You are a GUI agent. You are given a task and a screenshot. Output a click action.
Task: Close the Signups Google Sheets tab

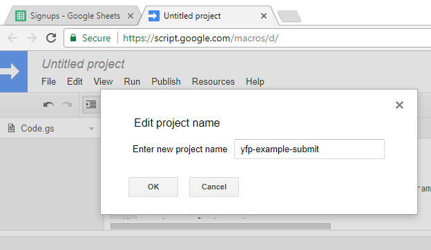pyautogui.click(x=131, y=16)
